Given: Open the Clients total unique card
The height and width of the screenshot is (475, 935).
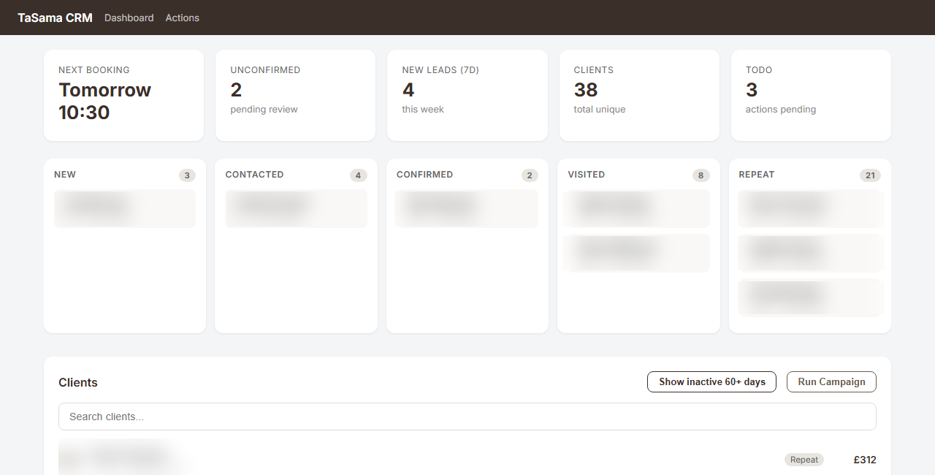Looking at the screenshot, I should coord(638,95).
